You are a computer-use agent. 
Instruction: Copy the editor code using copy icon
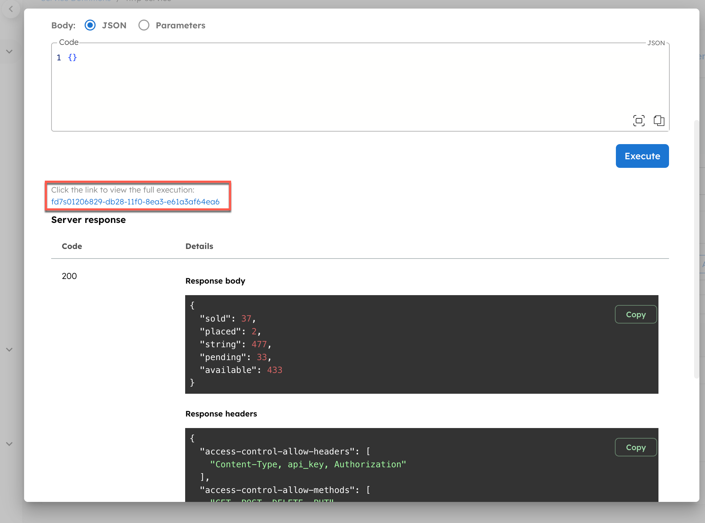659,121
